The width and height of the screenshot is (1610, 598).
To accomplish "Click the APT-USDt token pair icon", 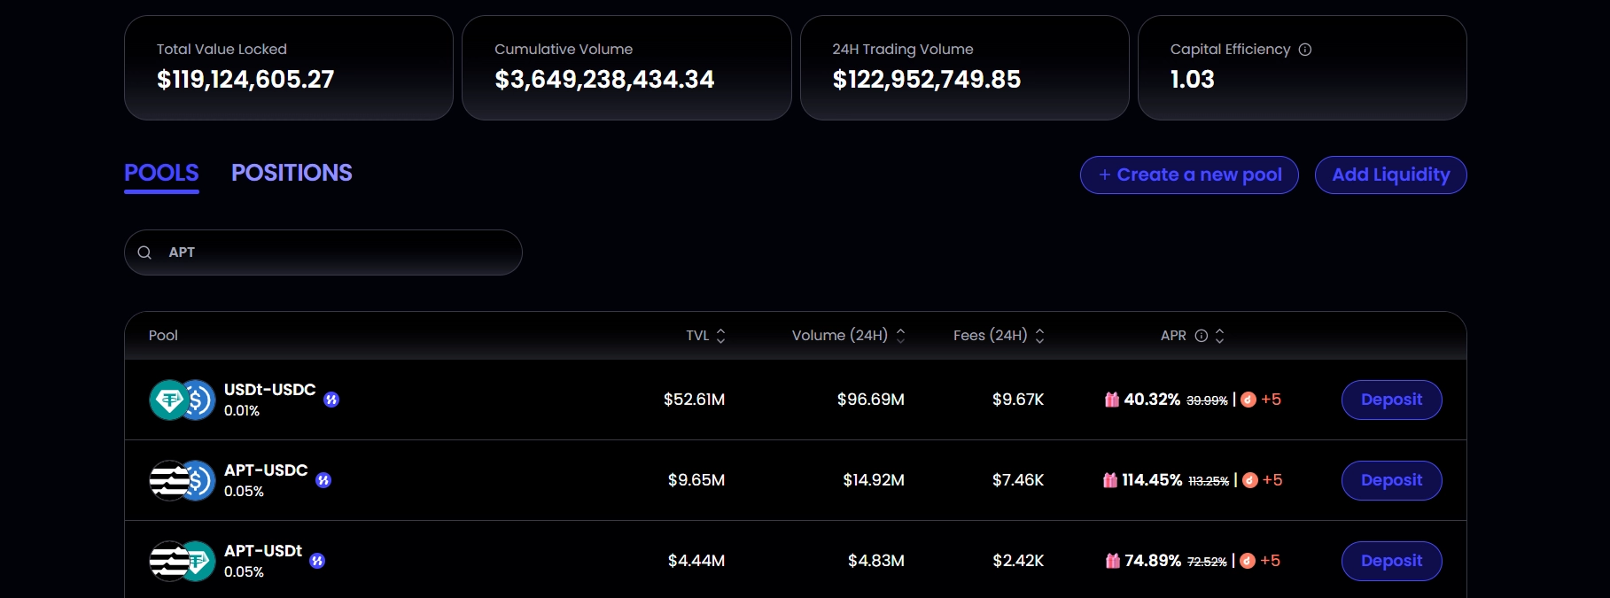I will [x=183, y=562].
